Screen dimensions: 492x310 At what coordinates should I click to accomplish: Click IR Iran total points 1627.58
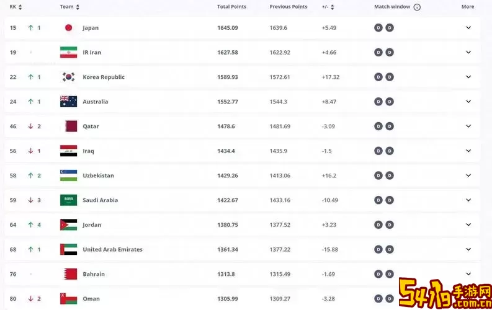tap(228, 52)
